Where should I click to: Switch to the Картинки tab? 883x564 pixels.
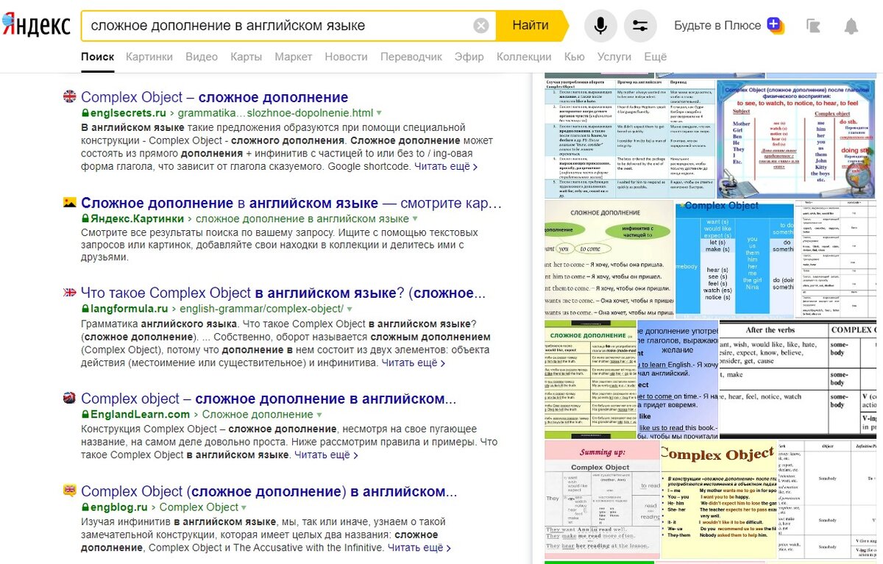coord(149,57)
